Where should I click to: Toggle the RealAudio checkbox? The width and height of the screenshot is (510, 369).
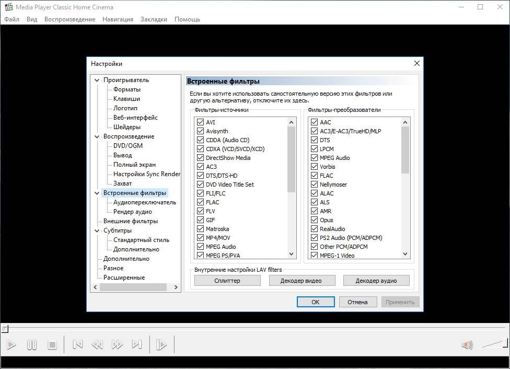pos(314,229)
